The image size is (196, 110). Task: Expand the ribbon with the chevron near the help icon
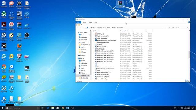pyautogui.click(x=187, y=22)
